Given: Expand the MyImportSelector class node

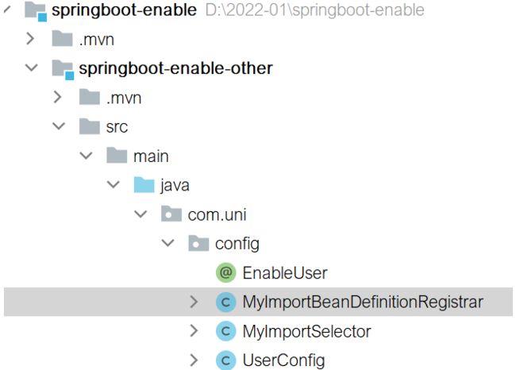Looking at the screenshot, I should click(x=194, y=331).
